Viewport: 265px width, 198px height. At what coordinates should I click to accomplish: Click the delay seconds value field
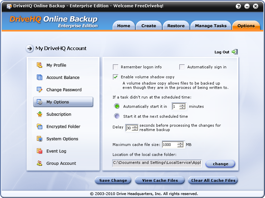(129, 128)
